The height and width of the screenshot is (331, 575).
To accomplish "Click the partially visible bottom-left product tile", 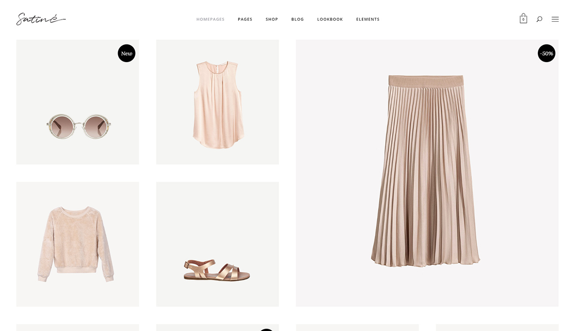I will tap(77, 327).
